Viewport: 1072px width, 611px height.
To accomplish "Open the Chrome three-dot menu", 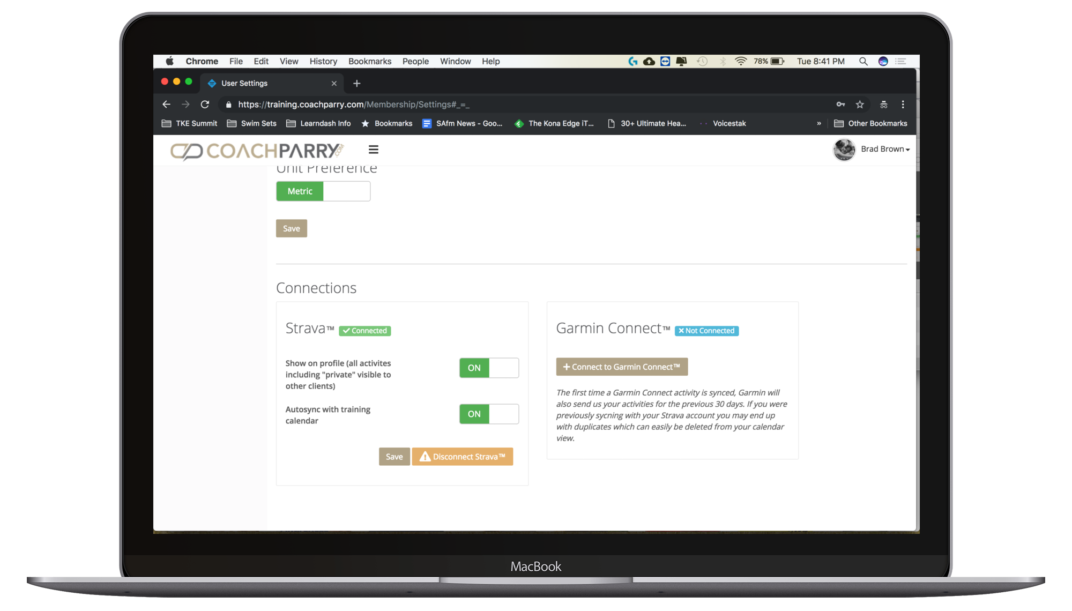I will (903, 105).
